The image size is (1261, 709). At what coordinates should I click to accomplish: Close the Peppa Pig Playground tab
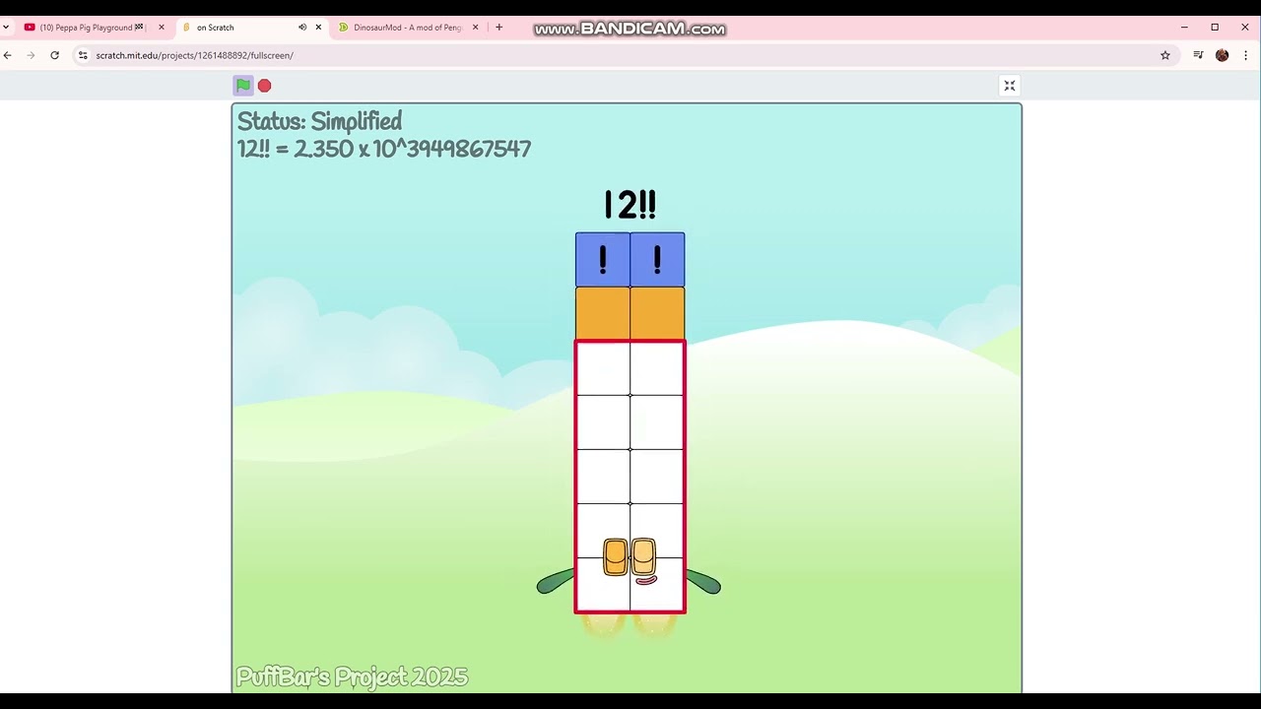pos(162,28)
